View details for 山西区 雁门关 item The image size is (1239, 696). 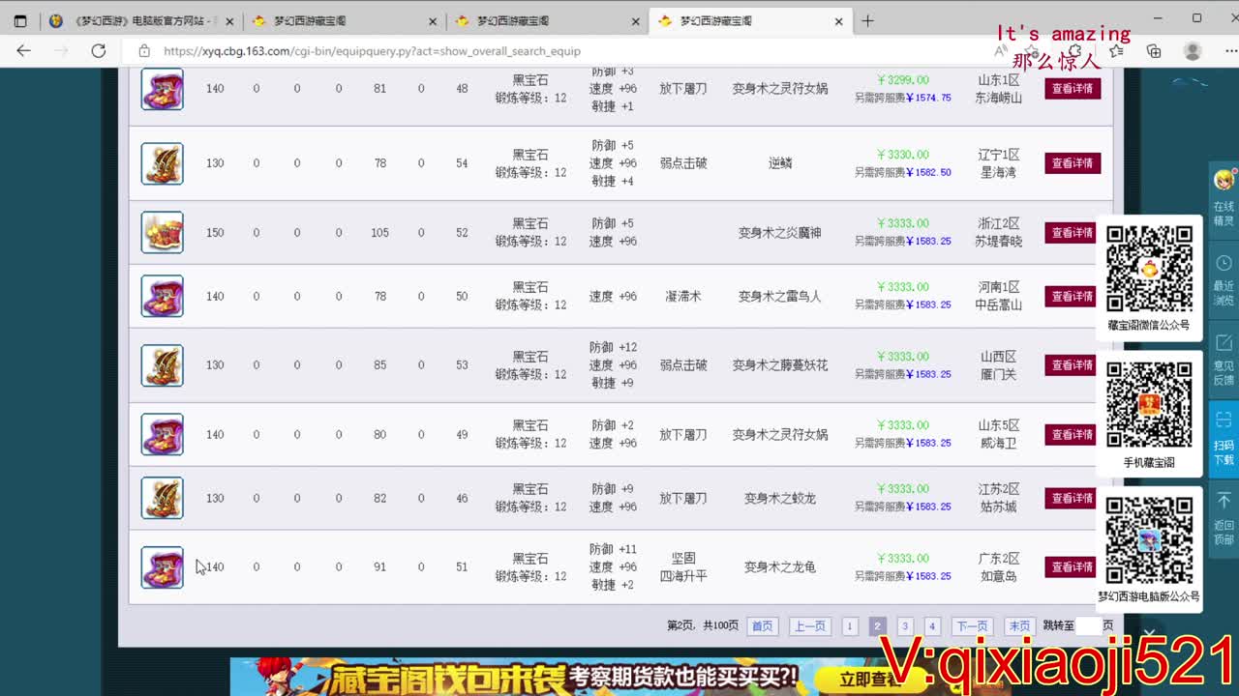[1073, 364]
